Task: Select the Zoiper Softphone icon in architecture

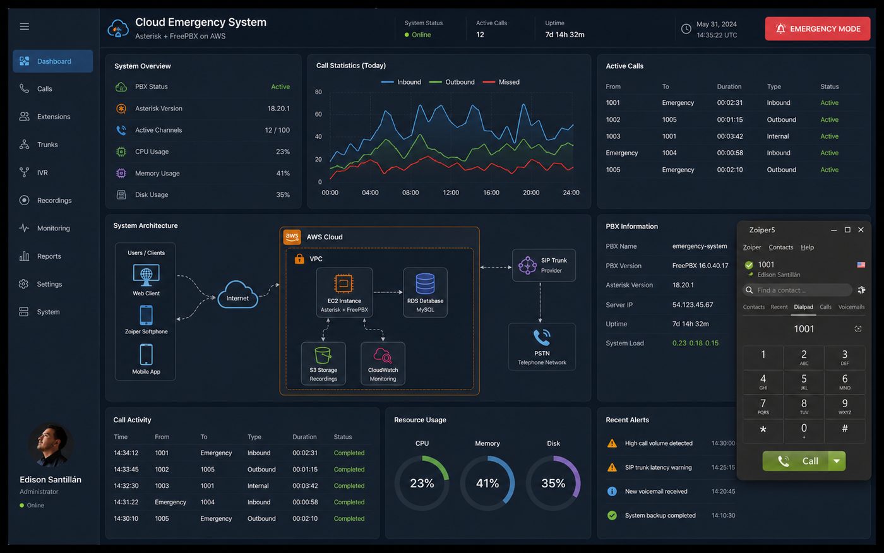Action: coord(146,315)
